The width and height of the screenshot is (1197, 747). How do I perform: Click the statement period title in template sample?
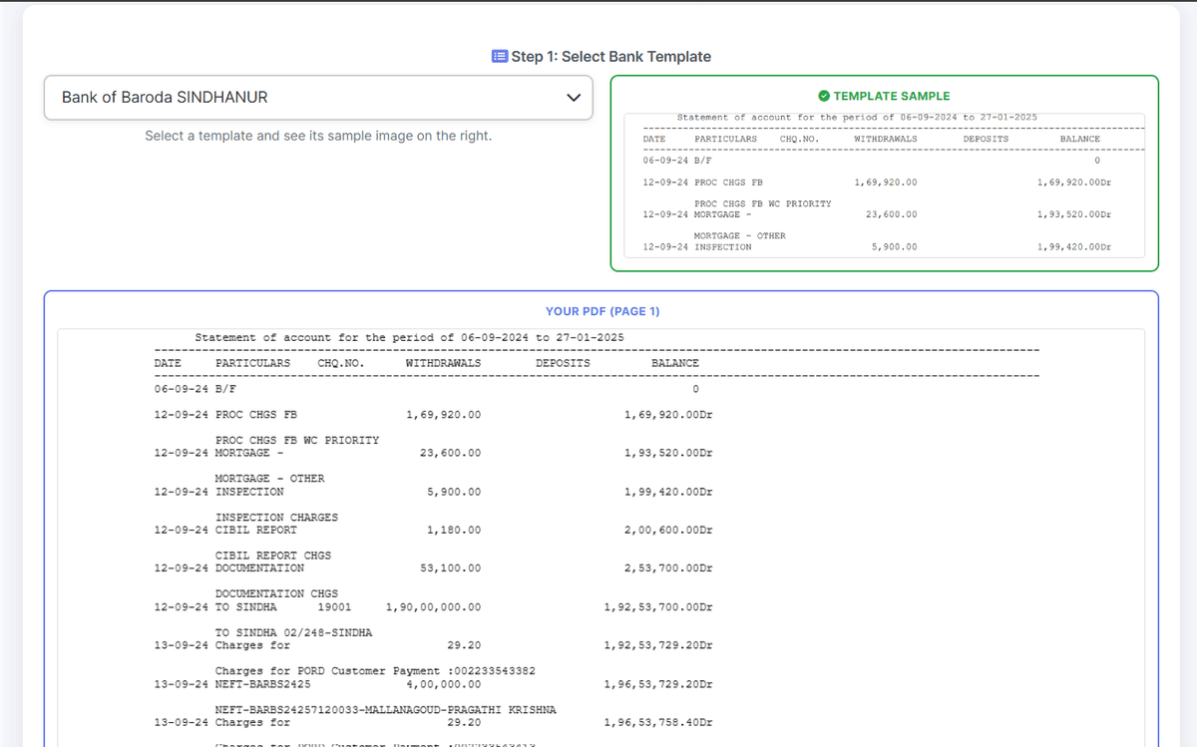tap(857, 118)
